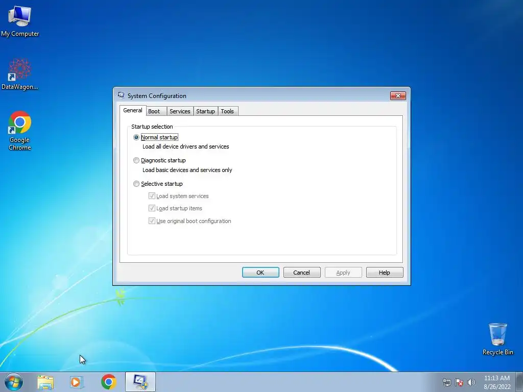The width and height of the screenshot is (523, 392).
Task: Click System Configuration title bar icon
Action: click(x=121, y=95)
